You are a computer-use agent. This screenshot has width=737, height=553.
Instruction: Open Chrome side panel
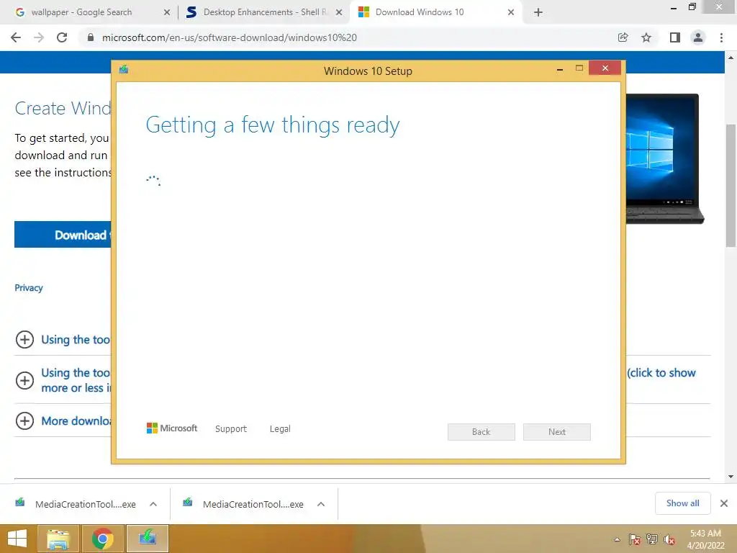click(675, 37)
